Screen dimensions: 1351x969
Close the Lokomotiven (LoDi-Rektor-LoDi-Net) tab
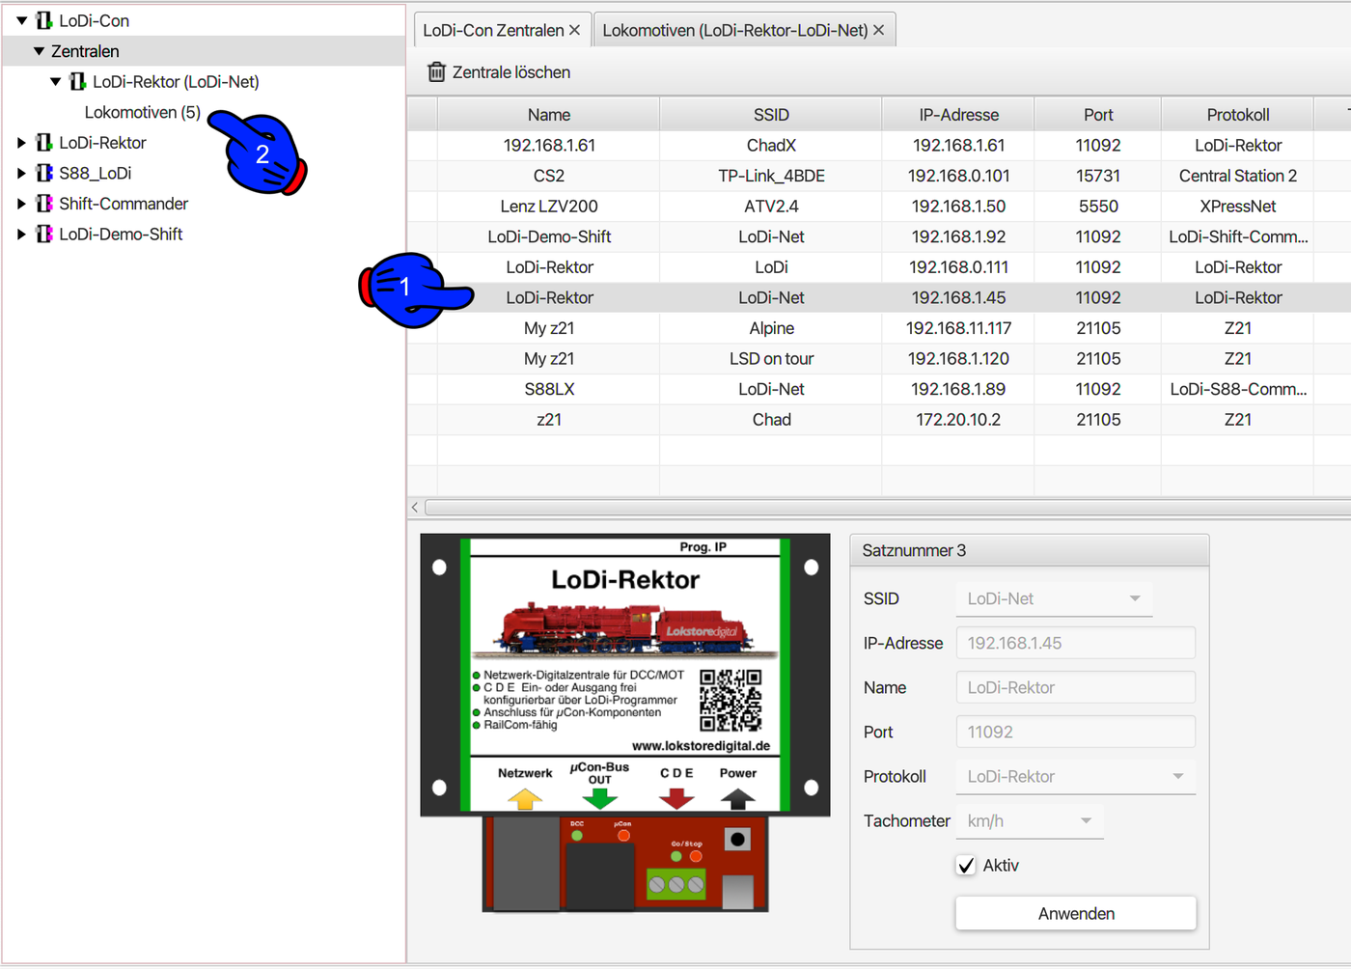pyautogui.click(x=879, y=30)
